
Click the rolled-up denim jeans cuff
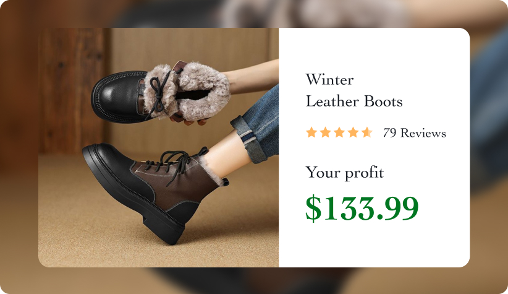click(x=249, y=138)
